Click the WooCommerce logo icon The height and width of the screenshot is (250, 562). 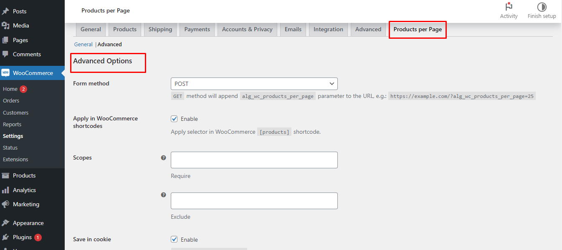(x=5, y=73)
